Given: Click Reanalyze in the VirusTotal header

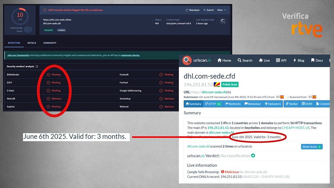Looking at the screenshot, I should click(x=193, y=10).
